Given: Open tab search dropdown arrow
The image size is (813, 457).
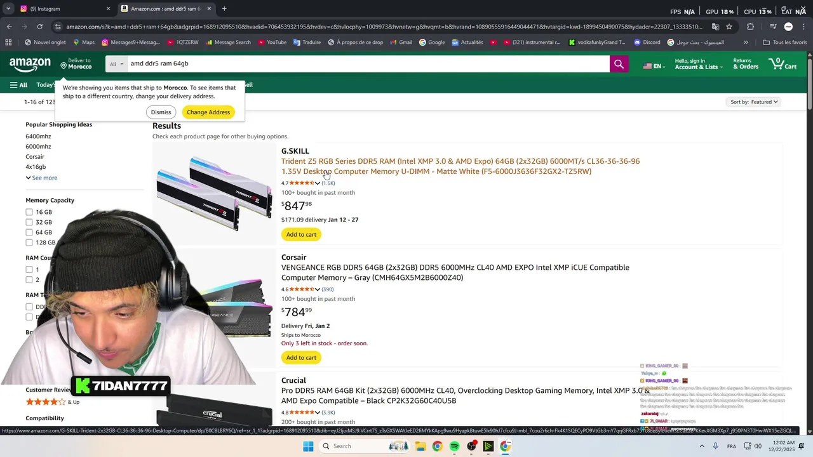Looking at the screenshot, I should pos(8,9).
